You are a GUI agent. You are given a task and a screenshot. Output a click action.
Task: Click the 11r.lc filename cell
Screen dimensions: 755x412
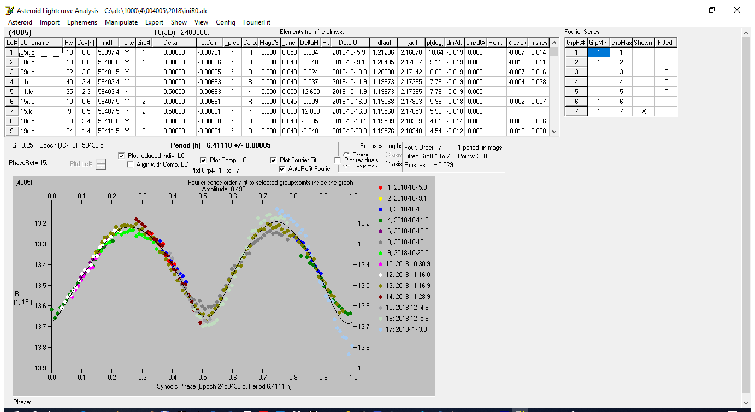[40, 82]
